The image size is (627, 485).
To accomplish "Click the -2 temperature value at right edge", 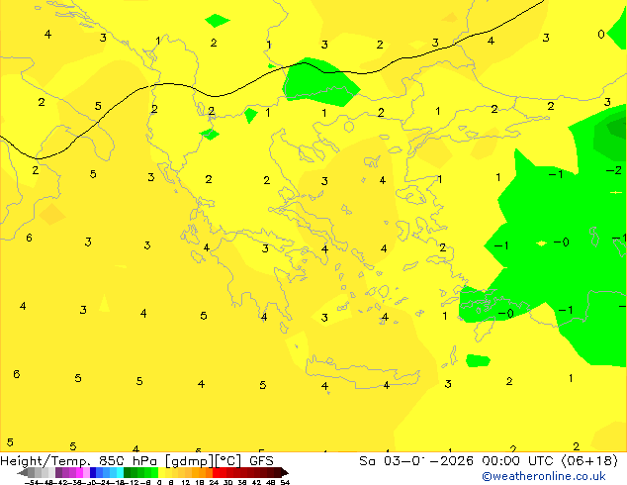I will click(x=612, y=170).
